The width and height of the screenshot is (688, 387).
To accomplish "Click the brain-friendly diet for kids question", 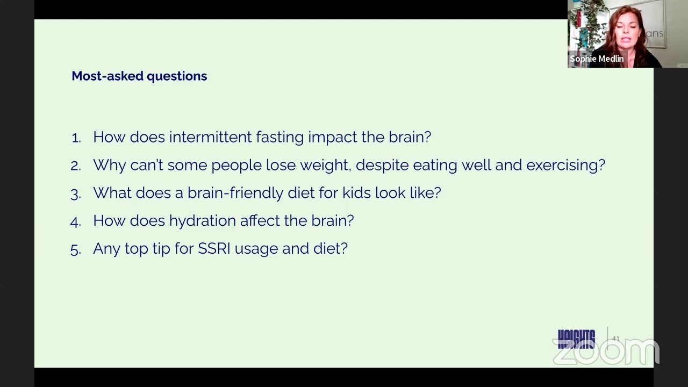I will point(267,193).
